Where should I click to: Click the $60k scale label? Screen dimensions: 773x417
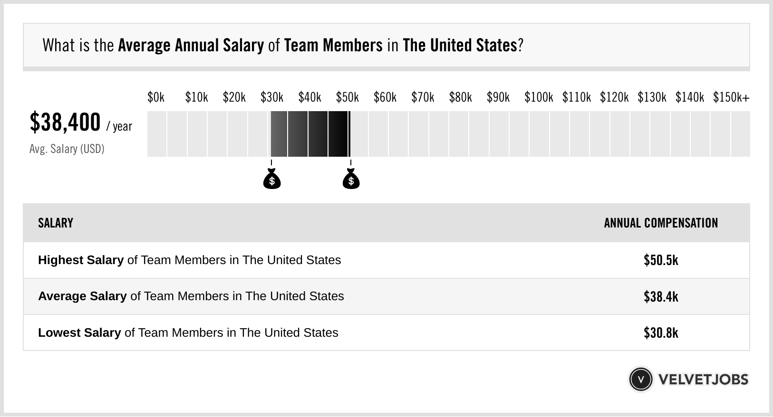[x=385, y=97]
